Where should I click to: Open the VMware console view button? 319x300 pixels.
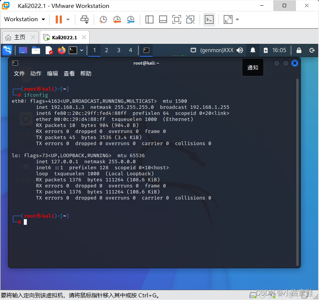[x=209, y=20]
